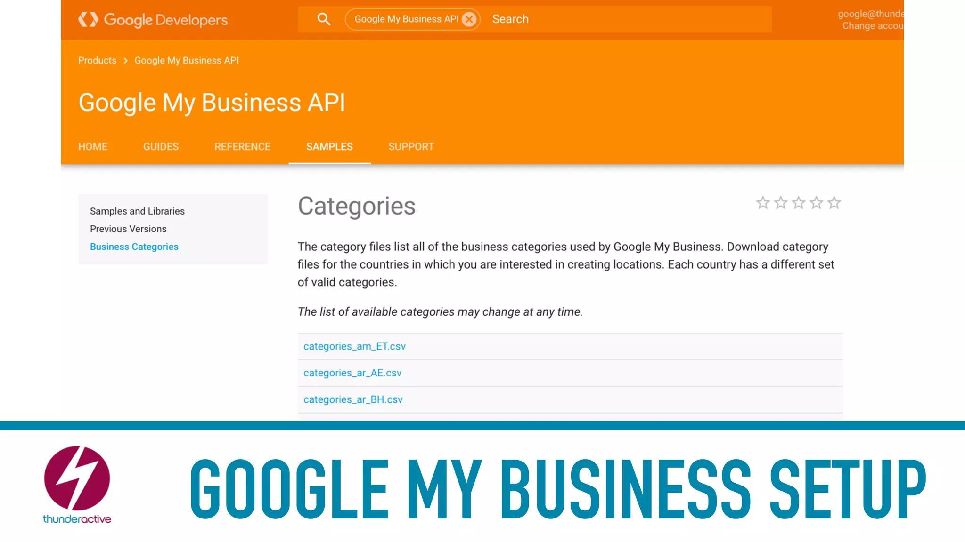Image resolution: width=965 pixels, height=542 pixels.
Task: Click the second rating star
Action: pos(781,203)
